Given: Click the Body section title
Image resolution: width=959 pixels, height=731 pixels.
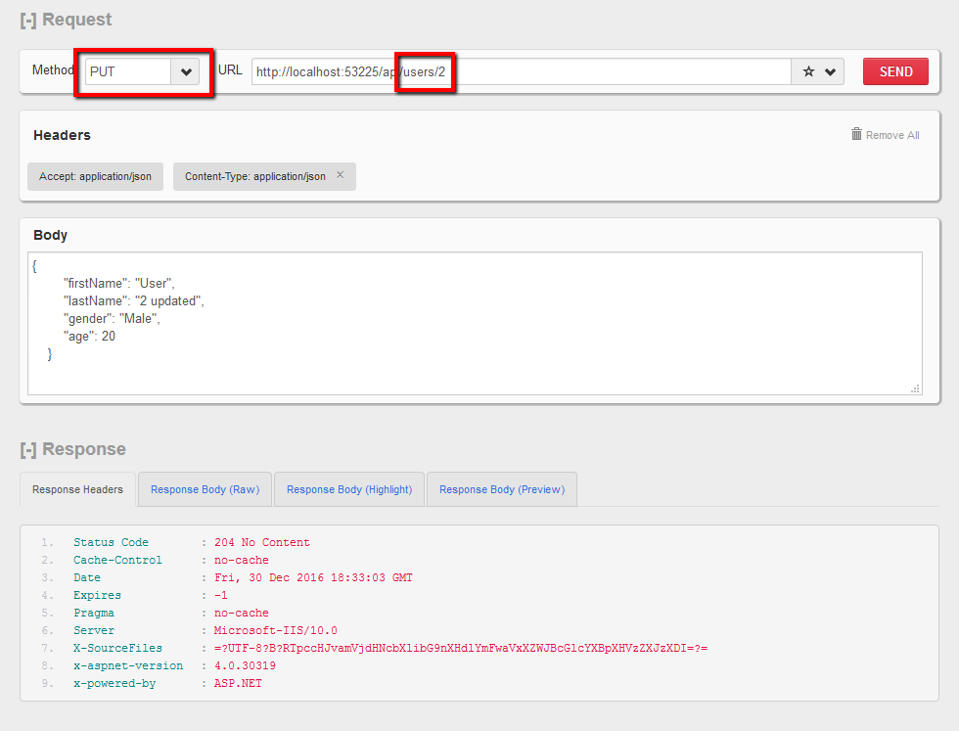Looking at the screenshot, I should point(50,235).
